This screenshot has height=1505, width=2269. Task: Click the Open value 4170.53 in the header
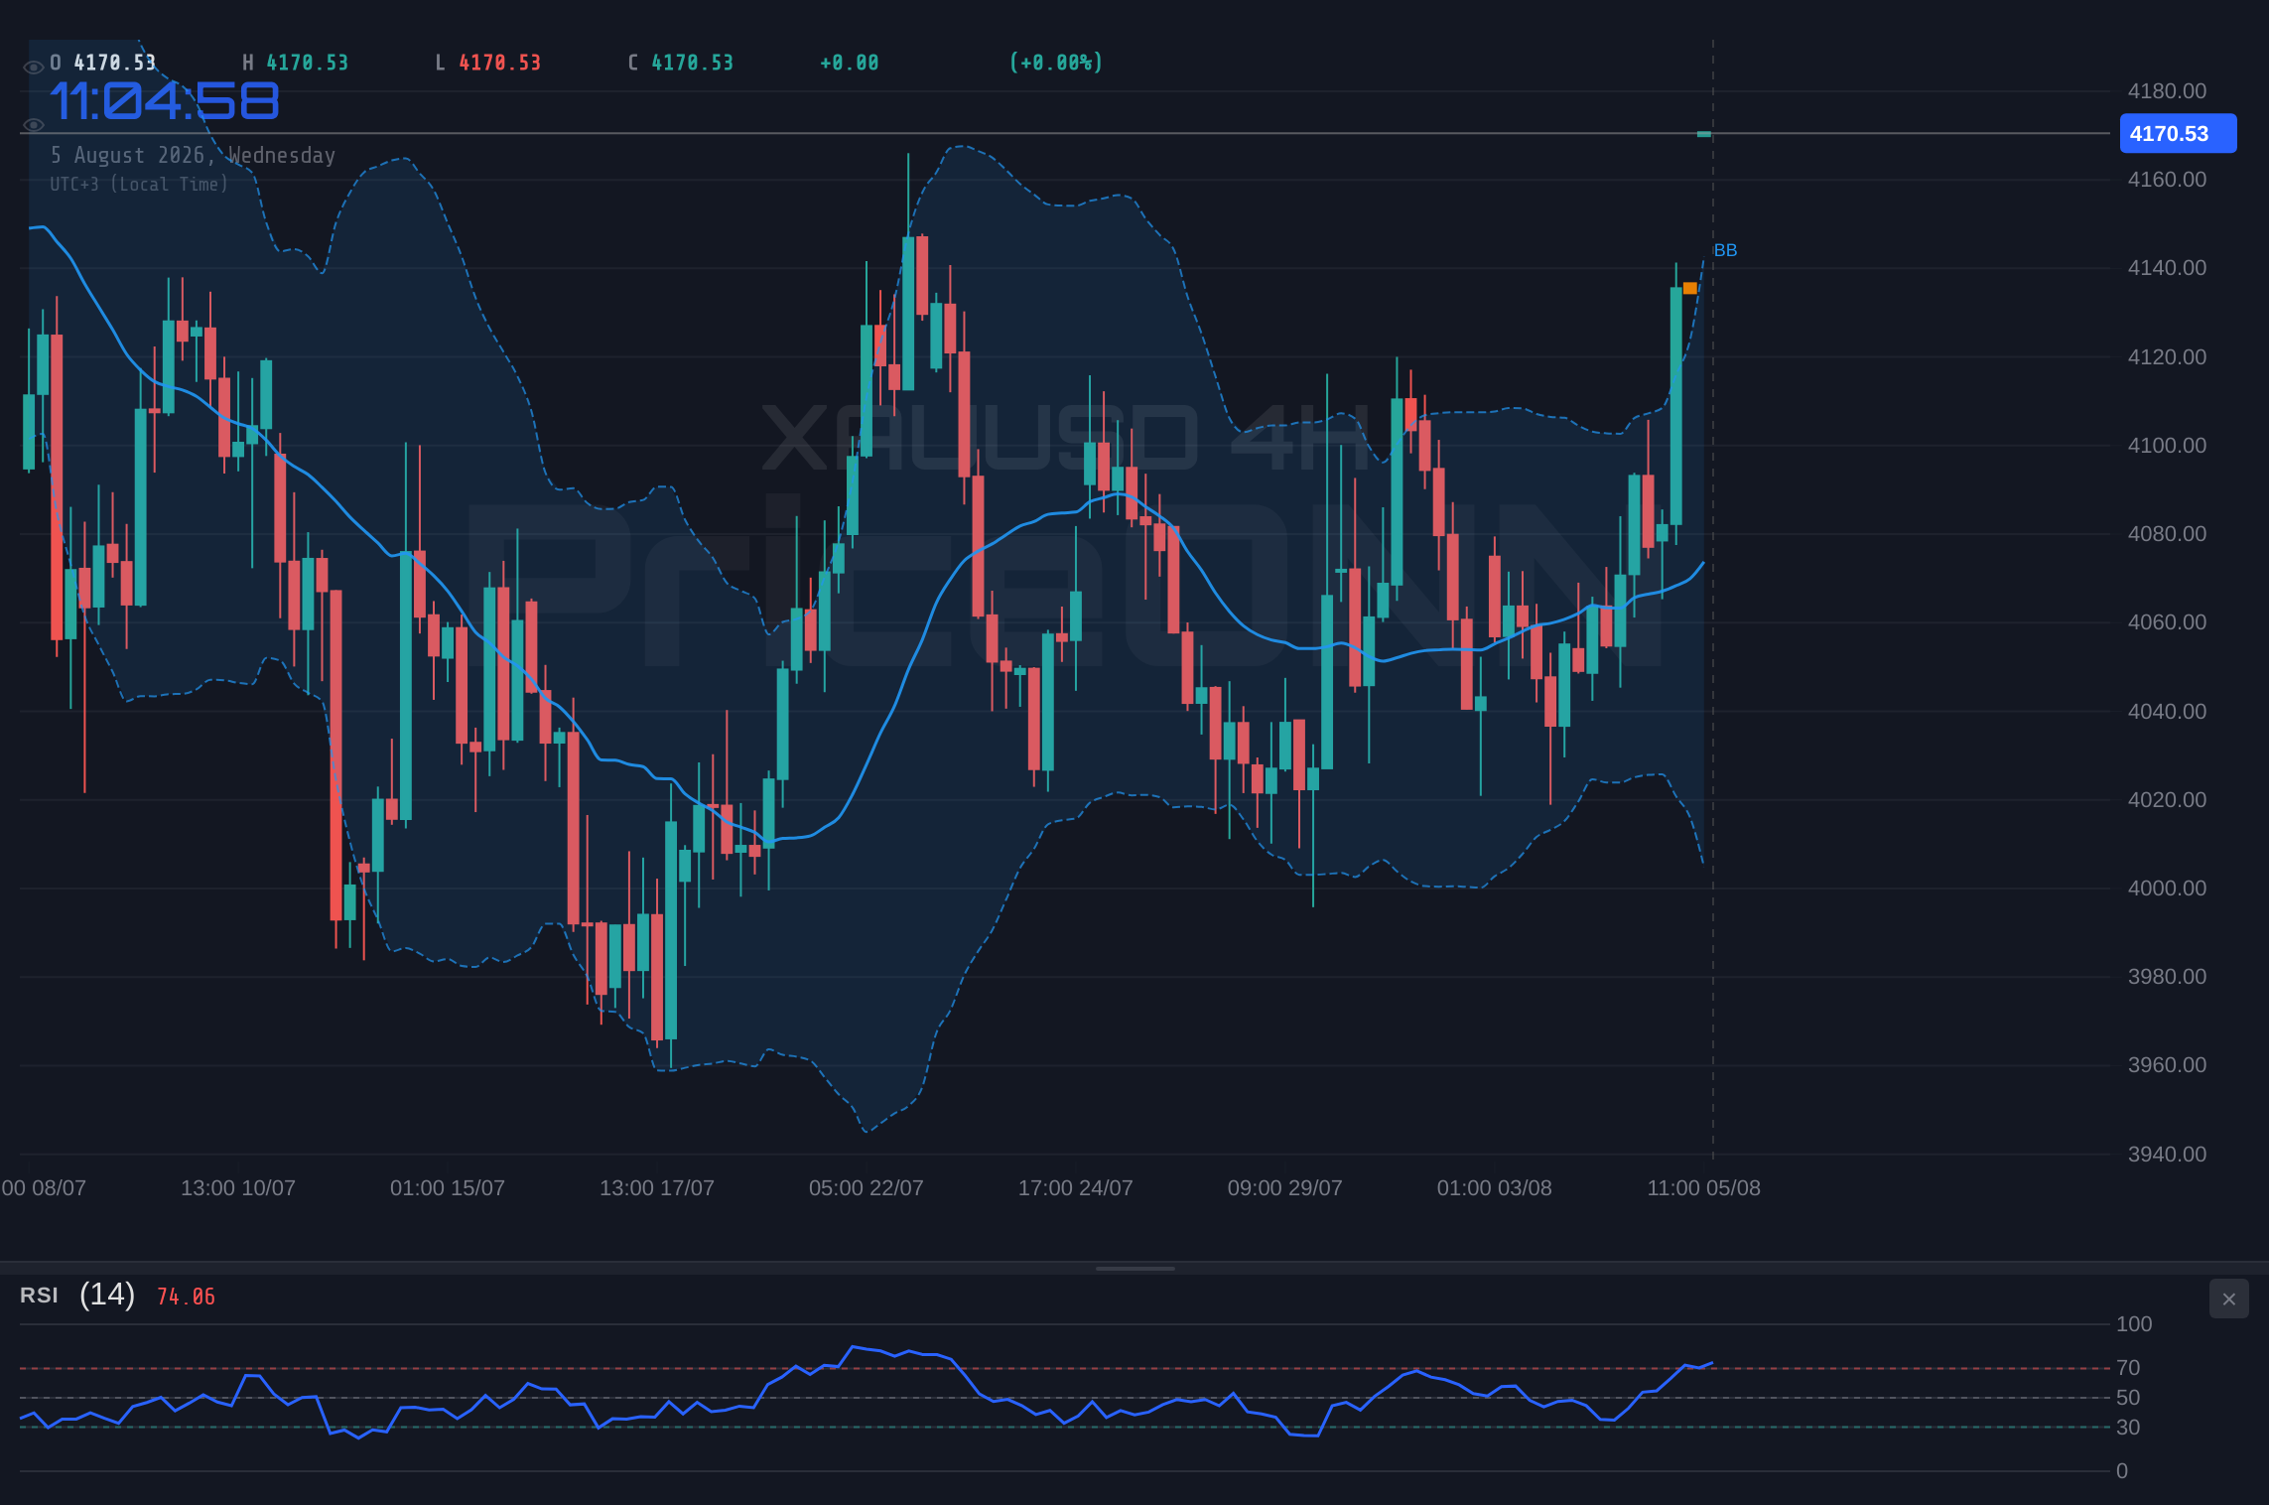point(115,63)
